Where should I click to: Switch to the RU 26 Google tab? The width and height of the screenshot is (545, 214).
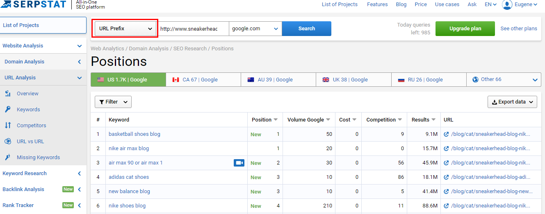coord(429,80)
